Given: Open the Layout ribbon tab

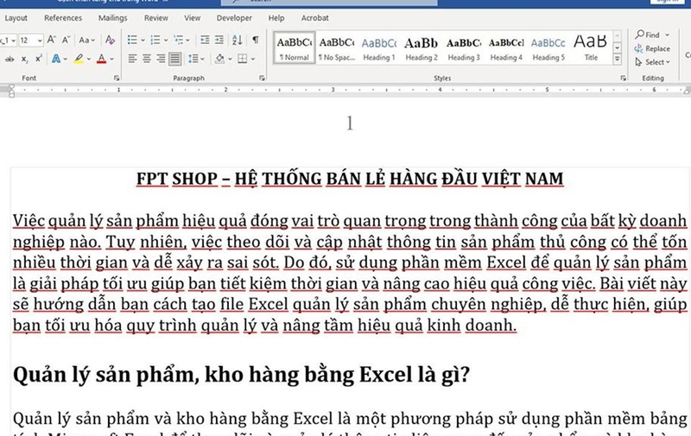Looking at the screenshot, I should click(x=16, y=18).
